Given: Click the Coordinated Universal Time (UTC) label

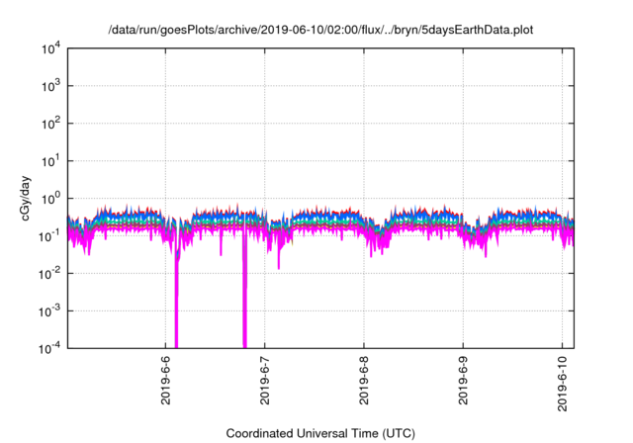Looking at the screenshot, I should tap(320, 433).
